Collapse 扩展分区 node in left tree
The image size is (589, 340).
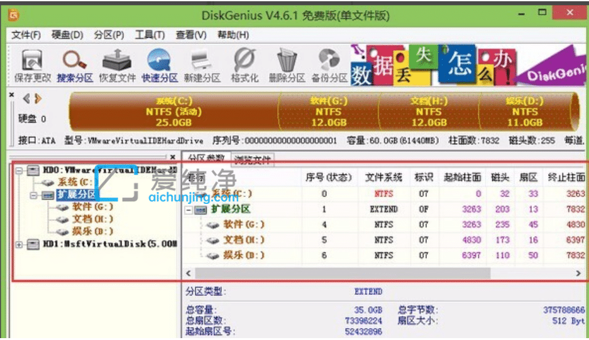pyautogui.click(x=33, y=195)
